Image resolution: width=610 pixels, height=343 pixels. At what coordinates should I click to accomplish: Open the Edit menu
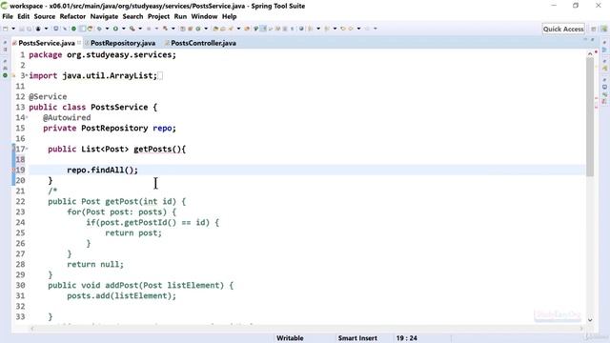(23, 16)
